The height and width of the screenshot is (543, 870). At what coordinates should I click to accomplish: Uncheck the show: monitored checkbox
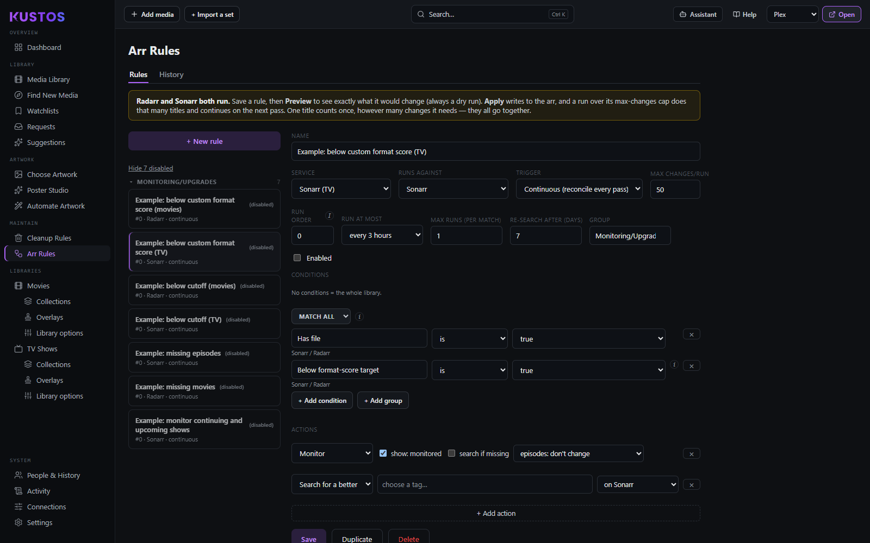click(x=383, y=453)
